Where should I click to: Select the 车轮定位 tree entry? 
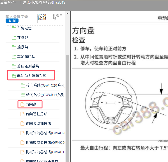pyautogui.click(x=24, y=28)
